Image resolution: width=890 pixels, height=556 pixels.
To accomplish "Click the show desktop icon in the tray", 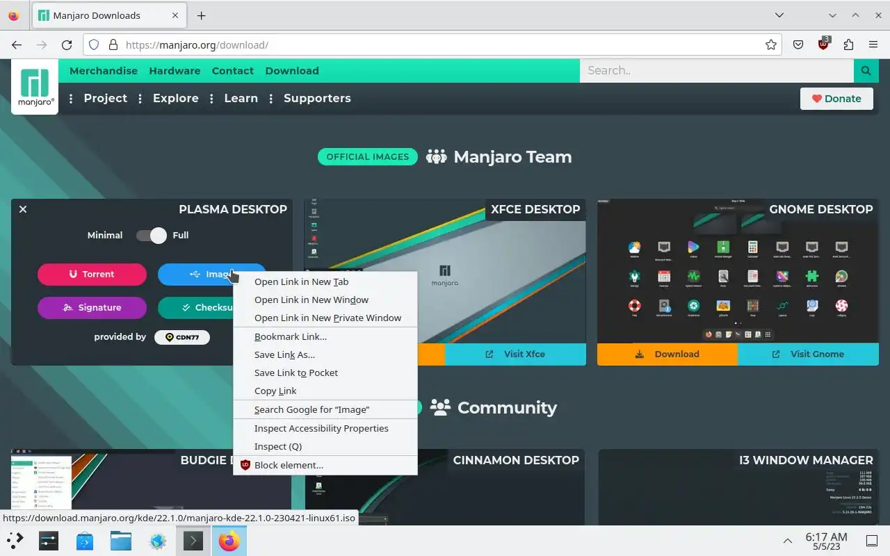I will pyautogui.click(x=872, y=540).
